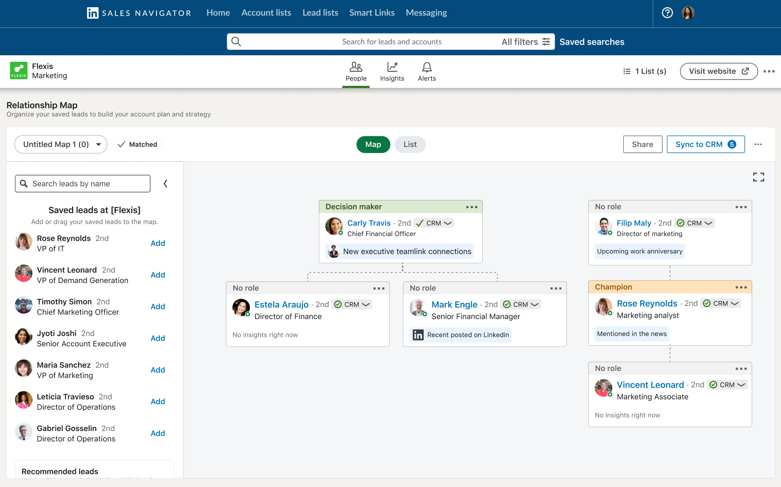Click Carly Travis profile photo on the map
This screenshot has height=487, width=781.
(334, 226)
